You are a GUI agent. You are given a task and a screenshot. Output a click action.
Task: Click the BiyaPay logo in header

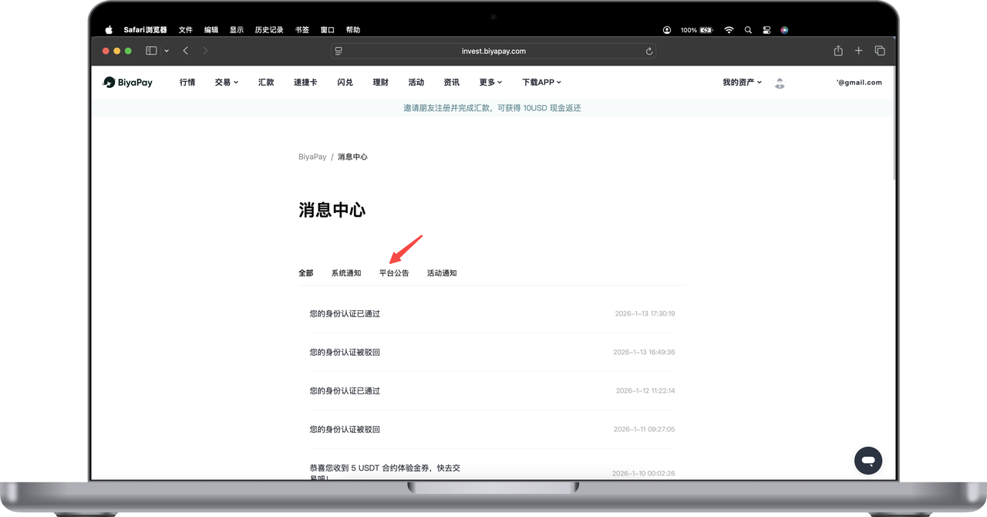(x=128, y=83)
